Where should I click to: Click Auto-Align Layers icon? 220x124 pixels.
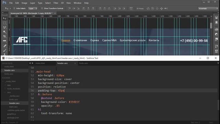(131, 8)
